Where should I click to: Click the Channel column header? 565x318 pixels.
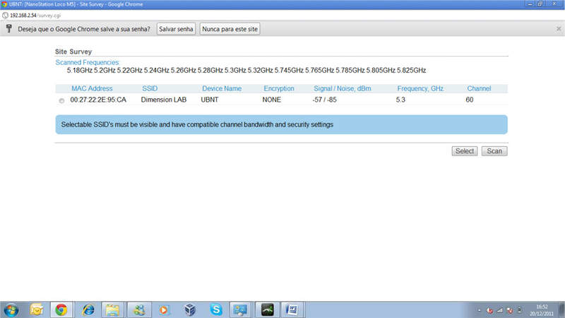click(479, 89)
